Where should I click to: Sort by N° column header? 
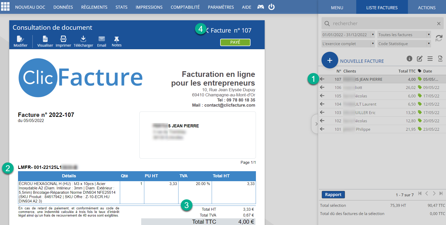(339, 71)
